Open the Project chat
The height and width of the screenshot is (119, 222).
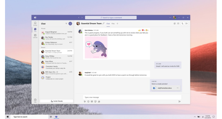57,78
